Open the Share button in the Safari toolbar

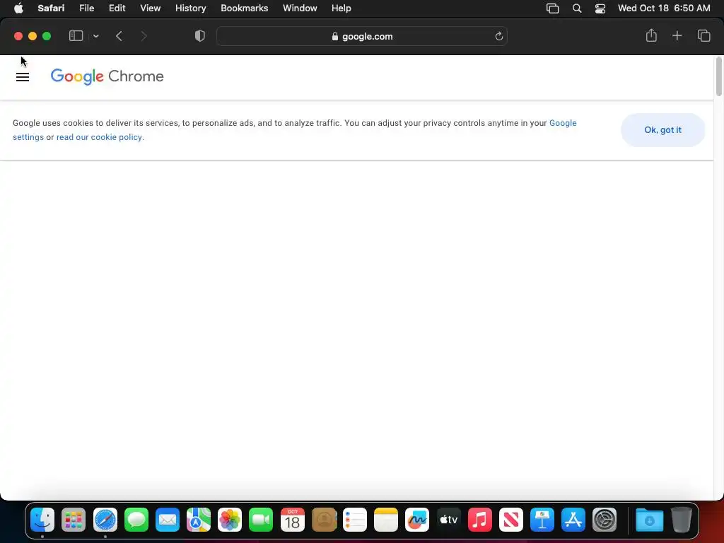tap(651, 35)
